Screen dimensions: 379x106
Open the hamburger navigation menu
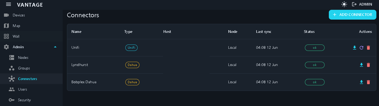pos(8,4)
